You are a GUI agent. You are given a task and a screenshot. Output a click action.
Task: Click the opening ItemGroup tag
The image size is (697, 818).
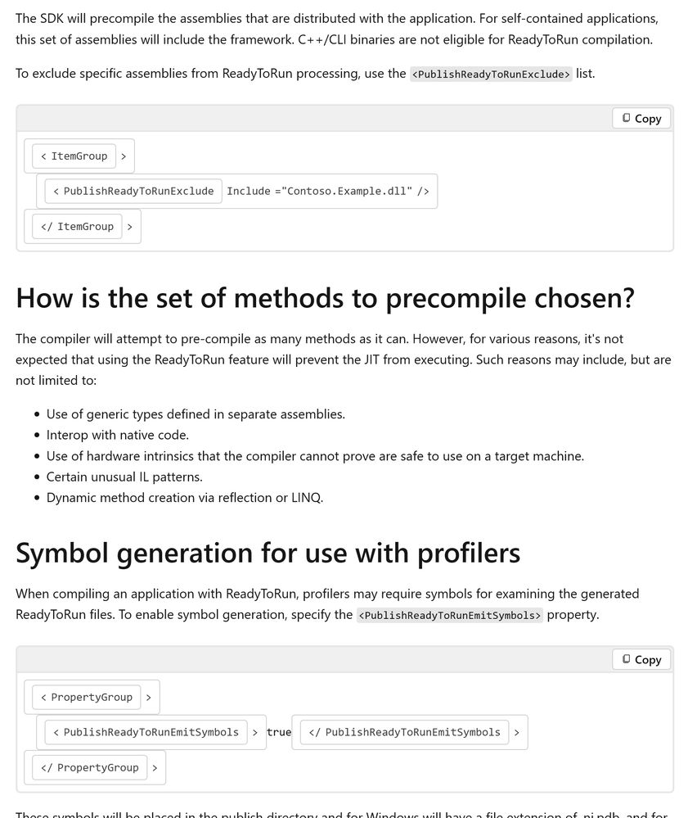[x=79, y=156]
